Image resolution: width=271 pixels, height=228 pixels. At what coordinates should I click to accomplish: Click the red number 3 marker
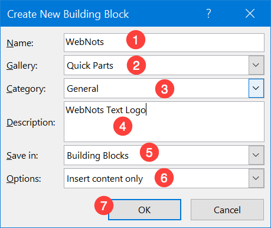pyautogui.click(x=165, y=89)
